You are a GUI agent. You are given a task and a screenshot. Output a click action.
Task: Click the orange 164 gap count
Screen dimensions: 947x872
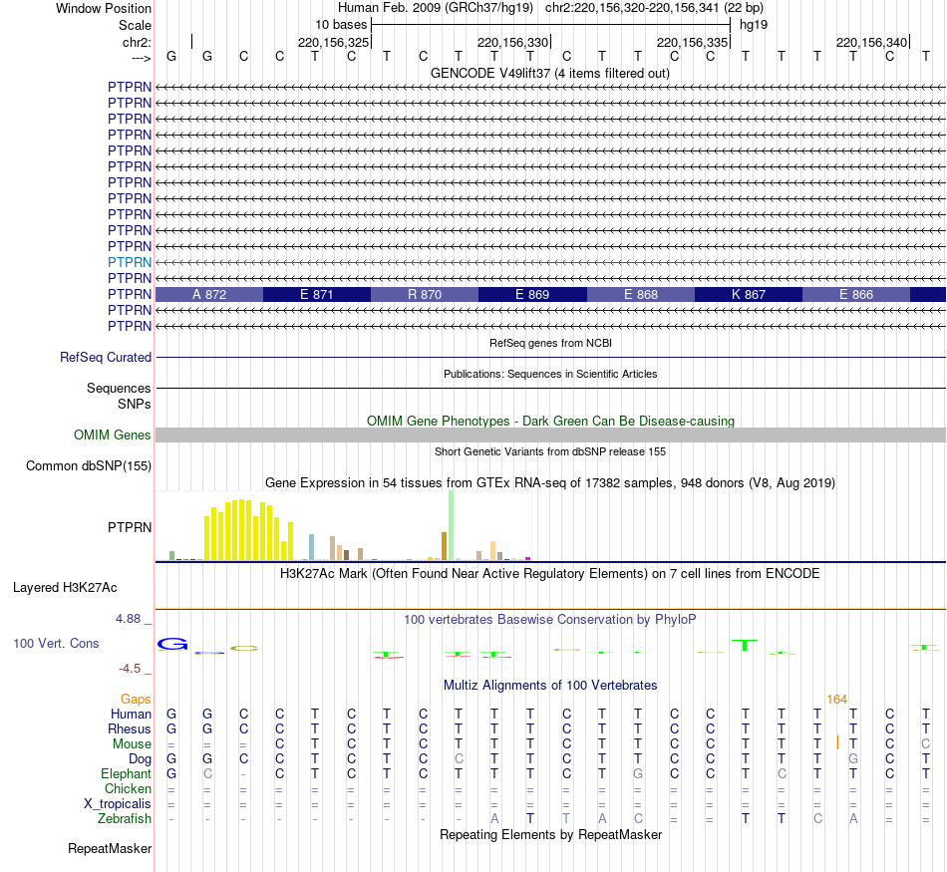coord(836,700)
